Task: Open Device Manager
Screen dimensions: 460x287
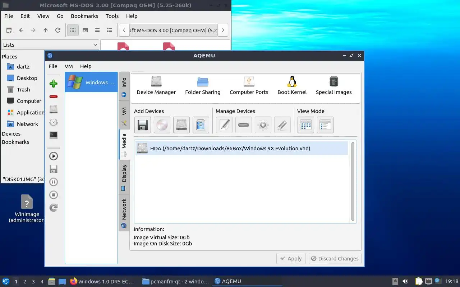Action: 156,85
